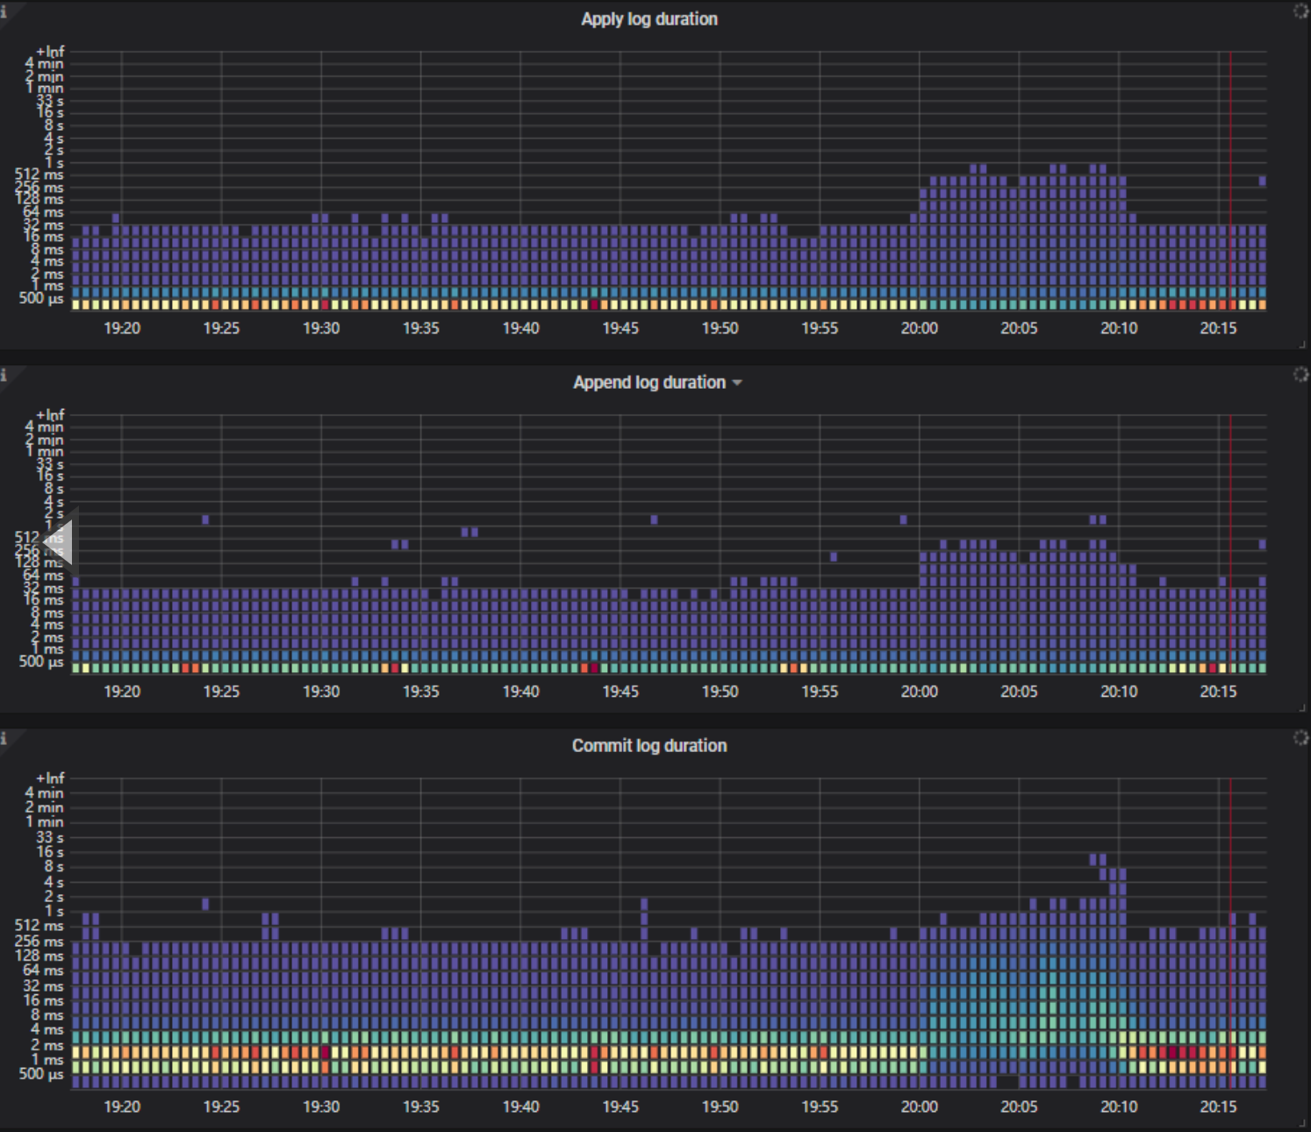Select the isolated cell near 19:44 in Append log heatmap

pos(654,519)
